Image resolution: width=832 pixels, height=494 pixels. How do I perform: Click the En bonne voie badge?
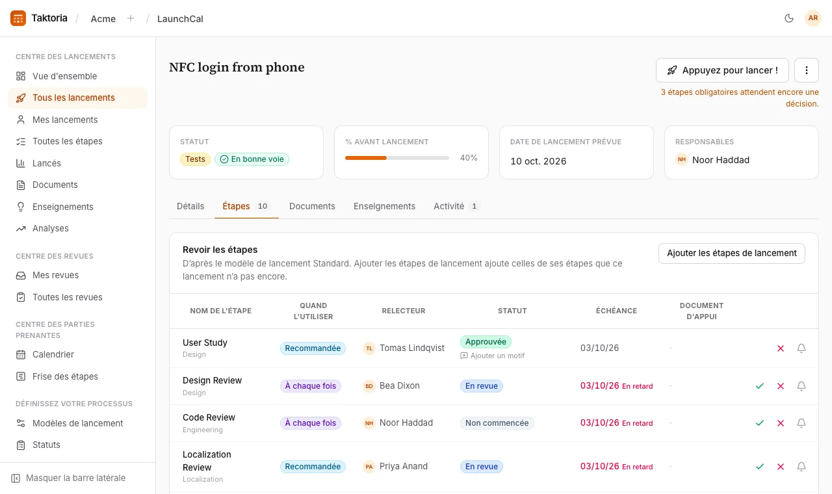252,159
